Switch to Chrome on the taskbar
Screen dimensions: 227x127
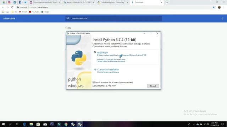pyautogui.click(x=66, y=124)
